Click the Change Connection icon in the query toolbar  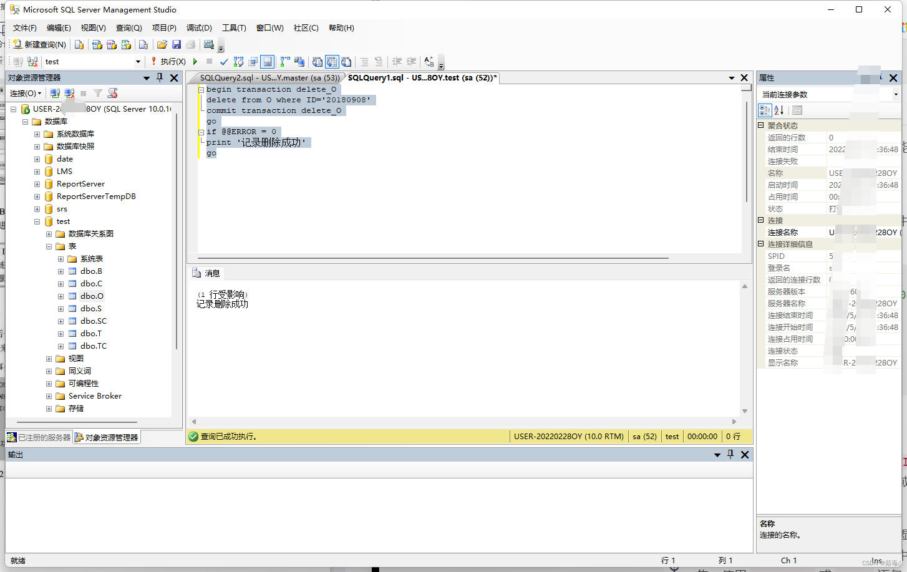(32, 62)
